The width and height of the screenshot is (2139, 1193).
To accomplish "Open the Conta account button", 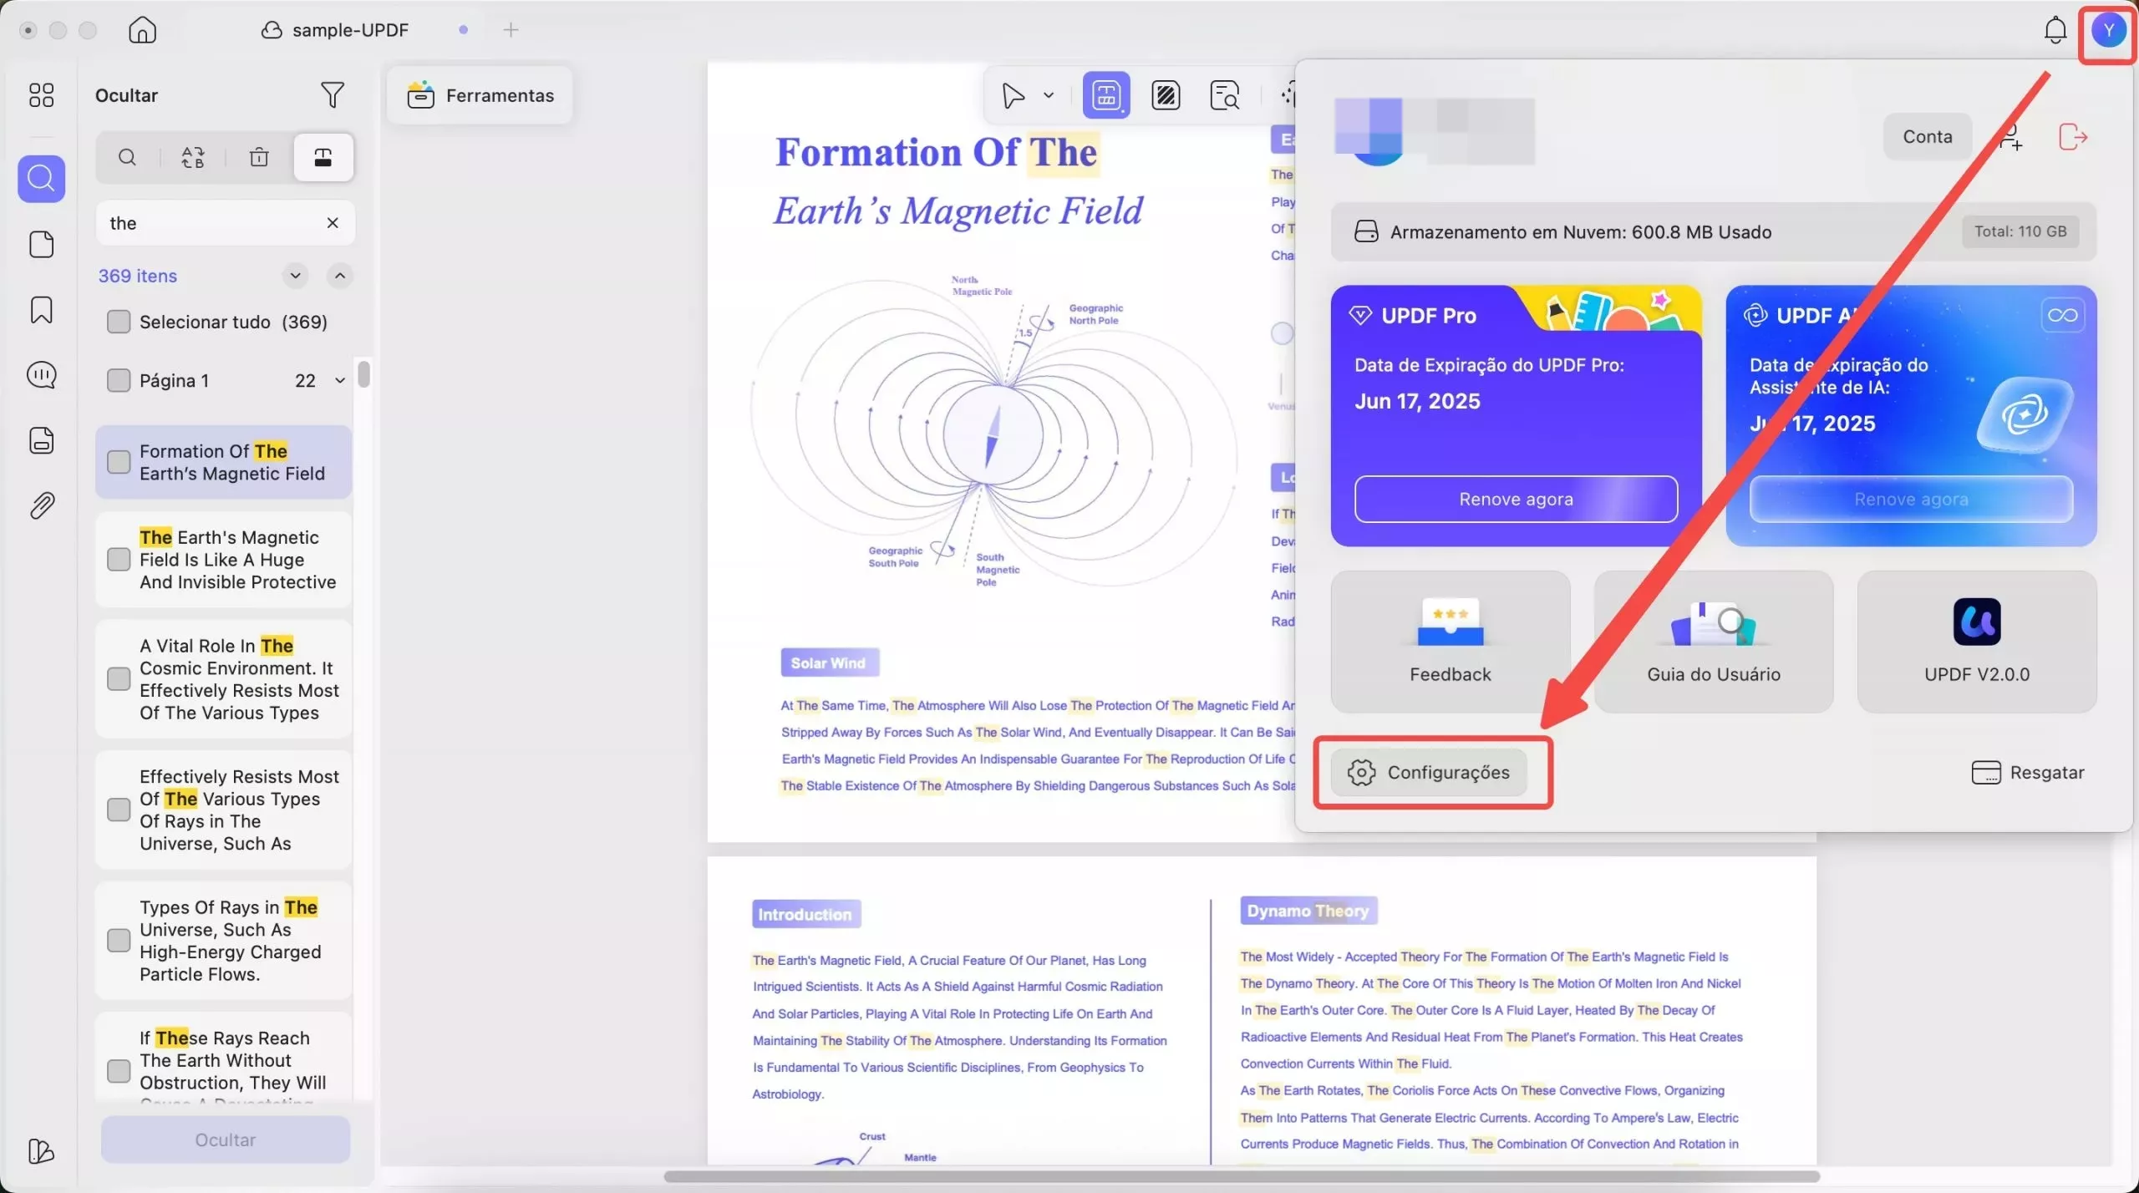I will pyautogui.click(x=1928, y=136).
